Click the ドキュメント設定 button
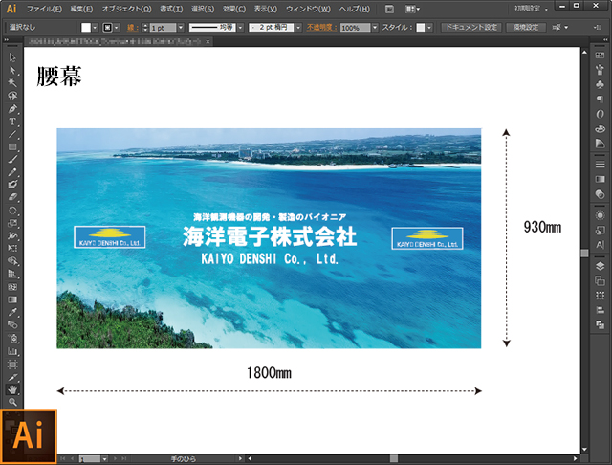The height and width of the screenshot is (465, 612). click(x=471, y=28)
